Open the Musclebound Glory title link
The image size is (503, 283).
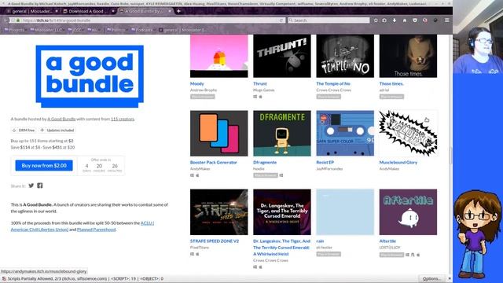coord(398,163)
